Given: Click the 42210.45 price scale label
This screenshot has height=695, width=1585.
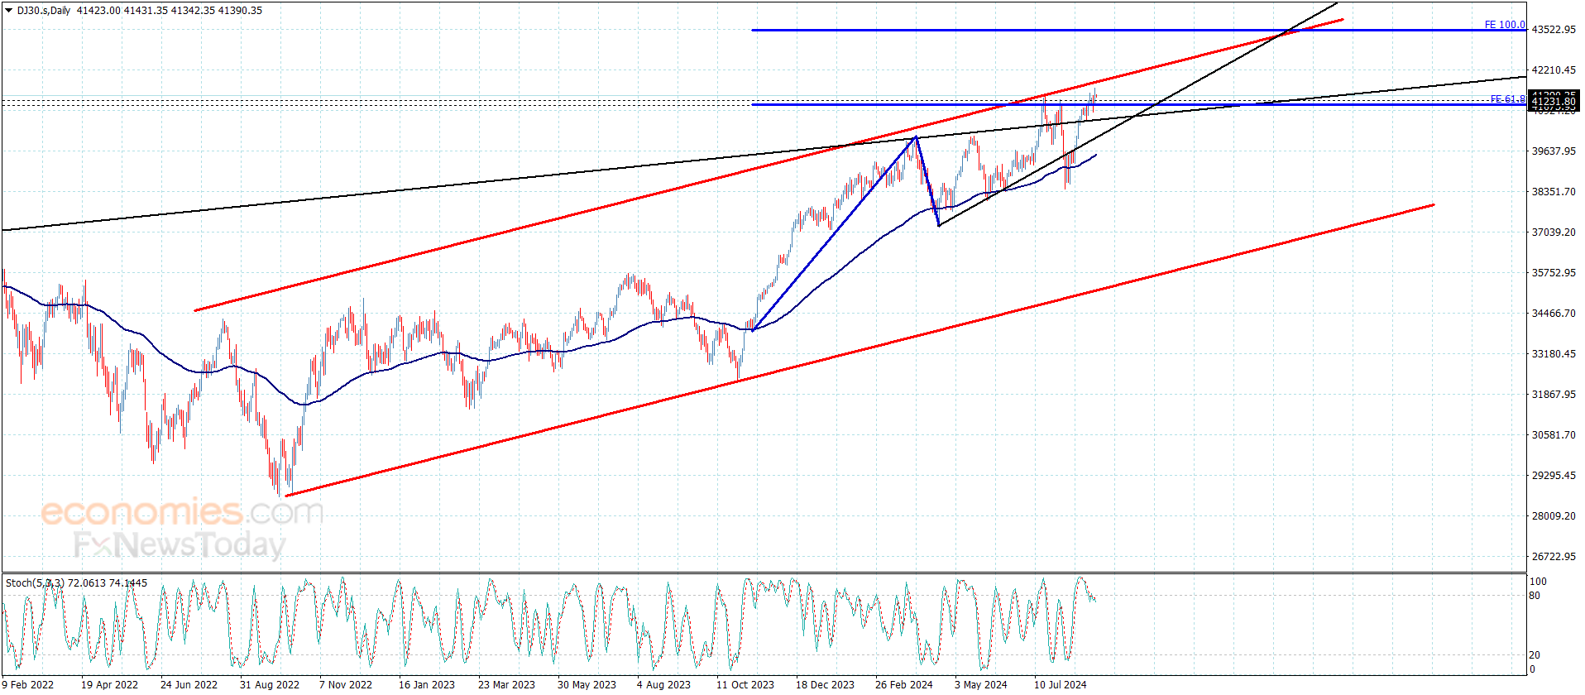Looking at the screenshot, I should 1554,70.
